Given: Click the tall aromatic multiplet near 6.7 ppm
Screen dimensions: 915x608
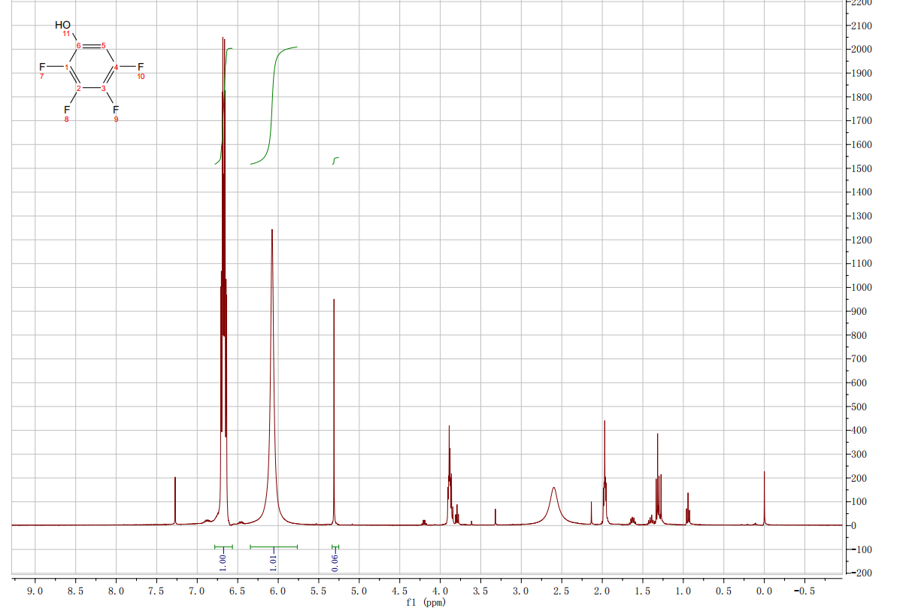Looking at the screenshot, I should pos(223,225).
